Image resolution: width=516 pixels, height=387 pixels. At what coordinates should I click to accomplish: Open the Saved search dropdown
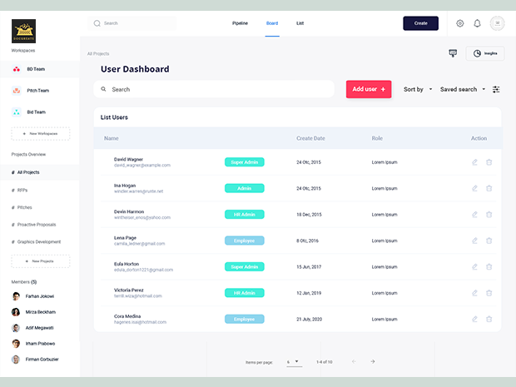pyautogui.click(x=463, y=89)
